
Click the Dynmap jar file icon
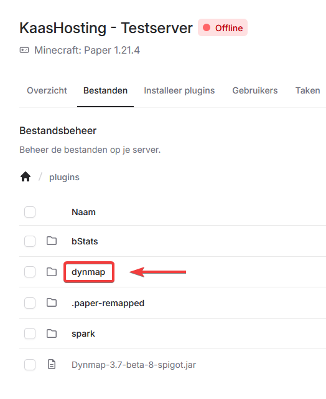tap(52, 364)
